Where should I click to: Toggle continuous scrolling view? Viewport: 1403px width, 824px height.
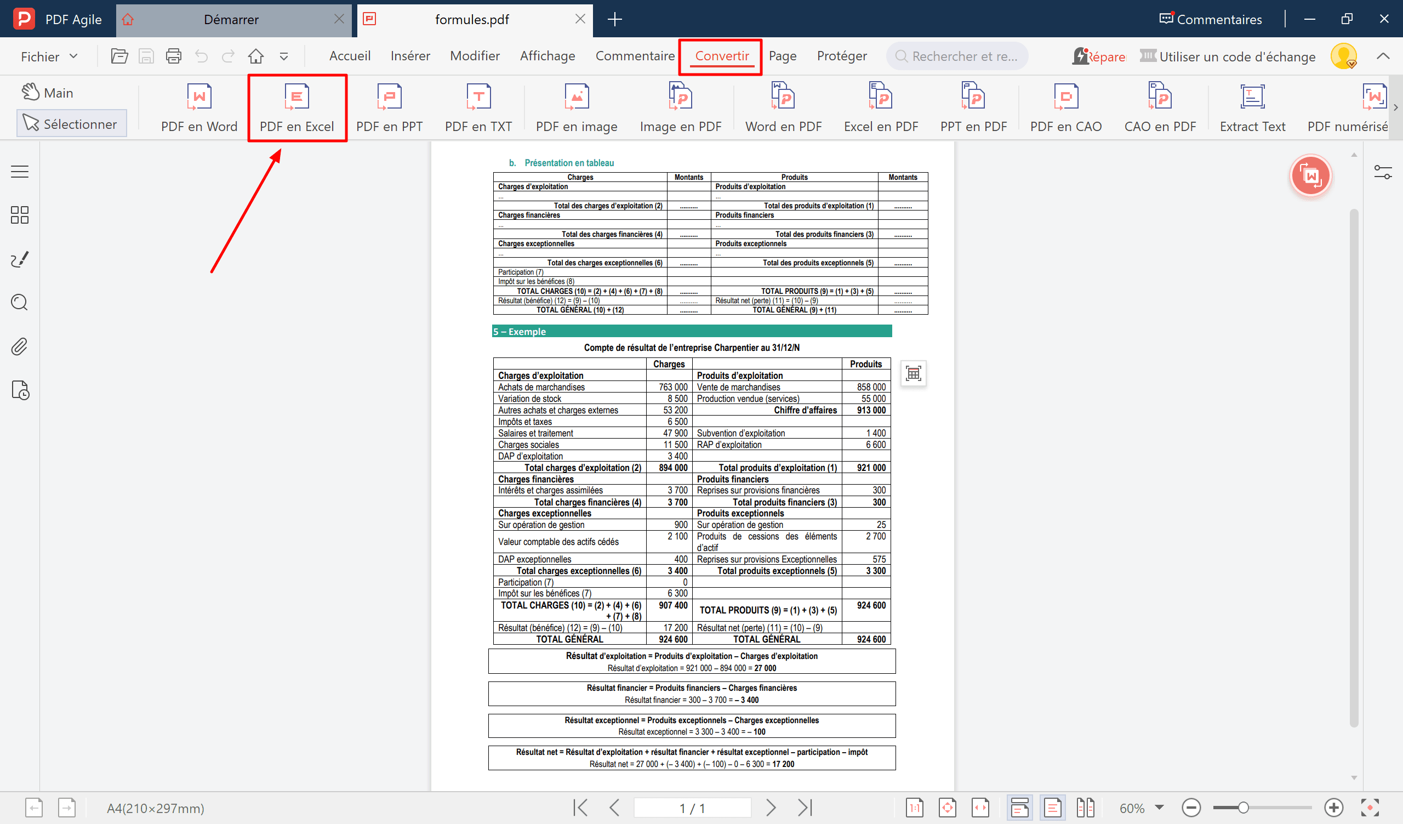click(1019, 808)
